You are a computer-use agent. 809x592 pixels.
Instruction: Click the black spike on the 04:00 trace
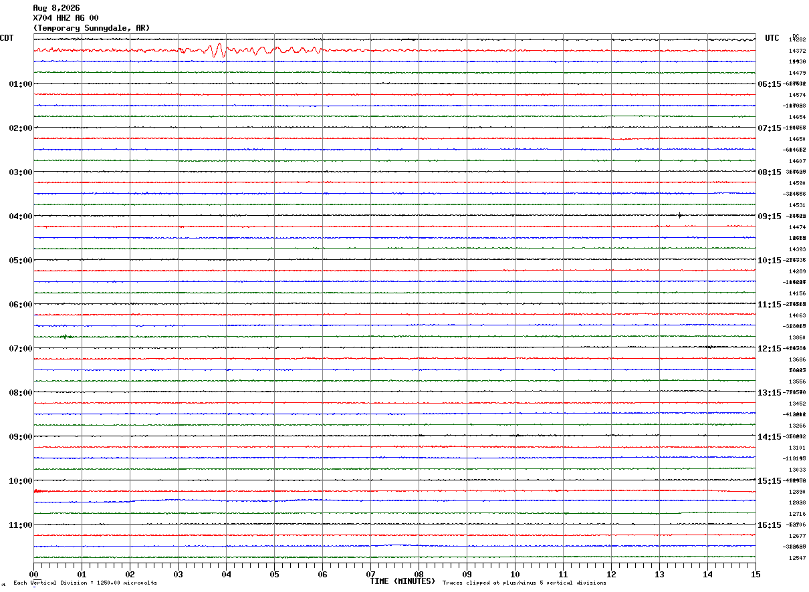tap(679, 215)
